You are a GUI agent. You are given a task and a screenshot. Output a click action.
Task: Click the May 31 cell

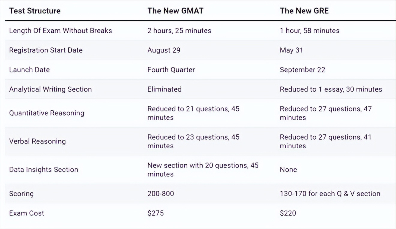point(291,50)
